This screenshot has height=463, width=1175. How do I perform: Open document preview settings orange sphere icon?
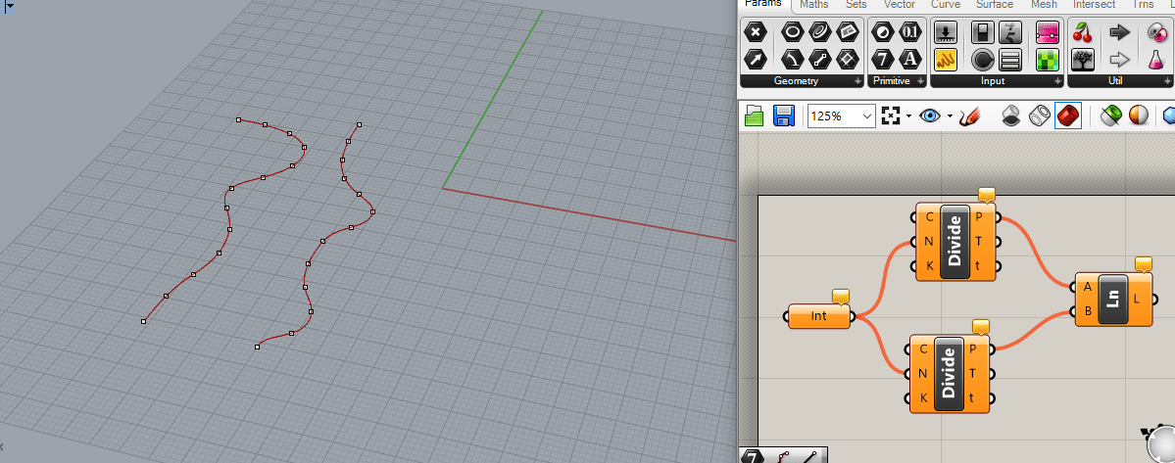(1139, 116)
